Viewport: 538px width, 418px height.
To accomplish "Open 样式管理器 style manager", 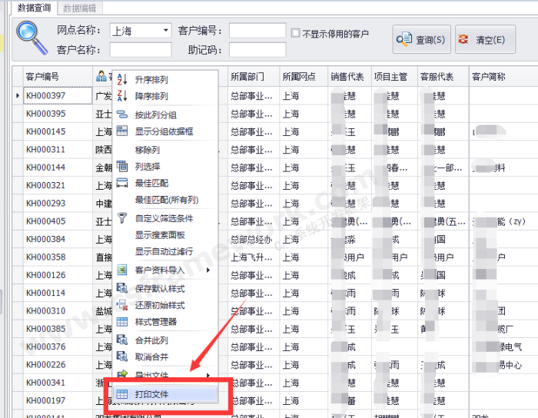I will 156,321.
